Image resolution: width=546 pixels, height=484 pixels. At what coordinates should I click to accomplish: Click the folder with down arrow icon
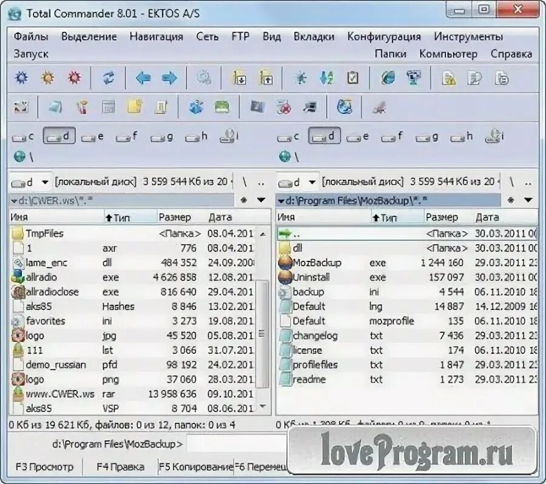point(240,78)
